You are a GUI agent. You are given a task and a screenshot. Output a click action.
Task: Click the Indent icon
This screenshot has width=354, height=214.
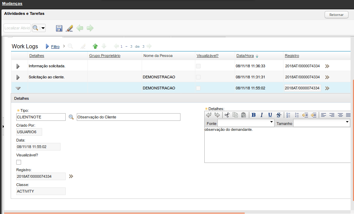coord(305,115)
